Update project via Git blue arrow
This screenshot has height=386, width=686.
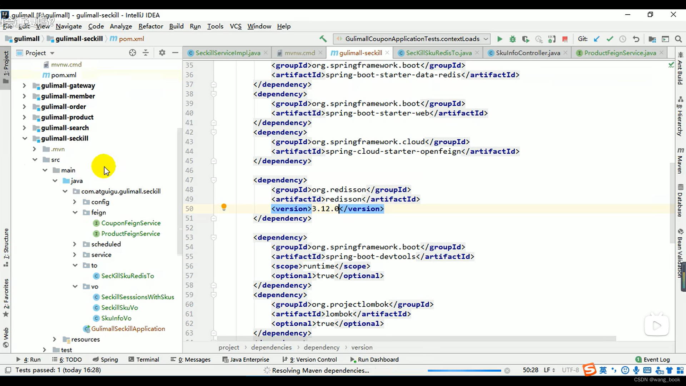coord(596,39)
